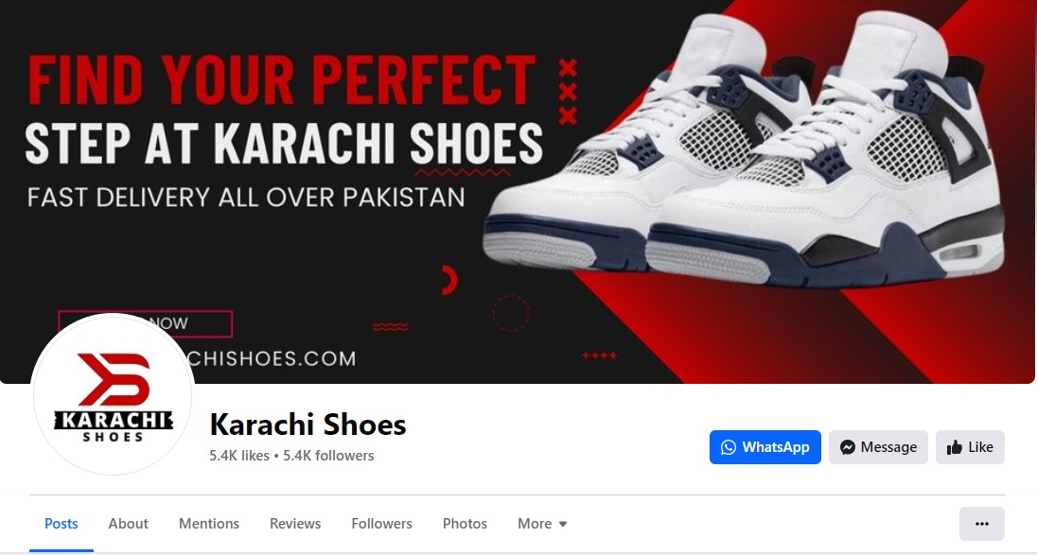This screenshot has width=1037, height=555.
Task: Open the About tab
Action: 129,524
